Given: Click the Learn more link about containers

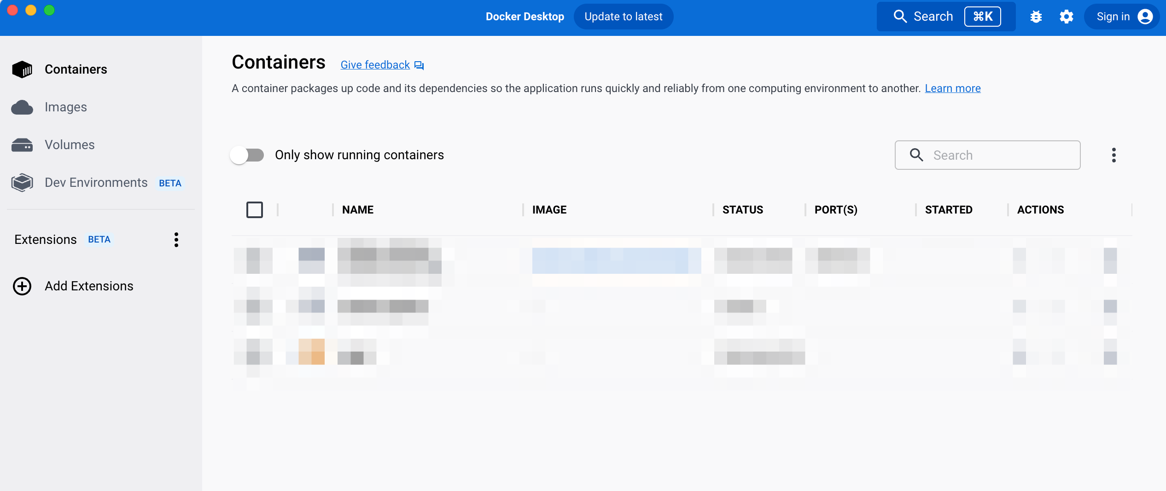Looking at the screenshot, I should tap(953, 88).
